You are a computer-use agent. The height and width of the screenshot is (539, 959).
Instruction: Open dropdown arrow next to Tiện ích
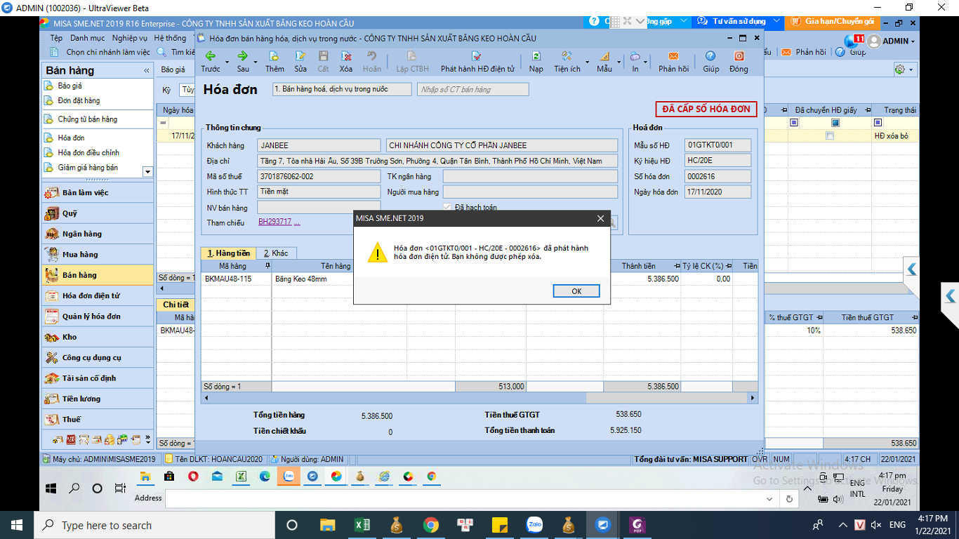coord(587,62)
